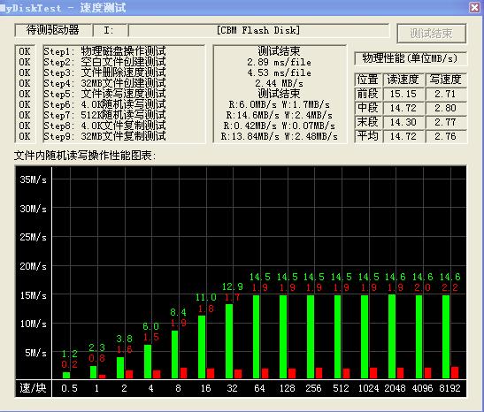Image resolution: width=484 pixels, height=412 pixels.
Task: Click the red bar above 8192 block
Action: pyautogui.click(x=455, y=372)
